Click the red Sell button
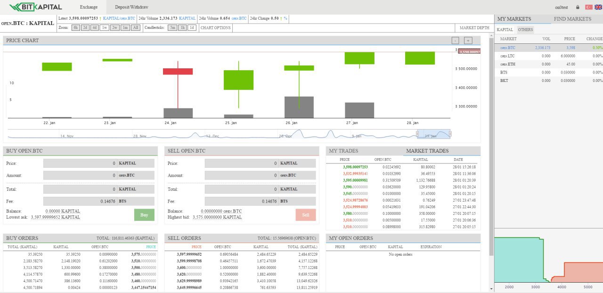 [x=306, y=215]
